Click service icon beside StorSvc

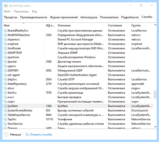pyautogui.click(x=5, y=92)
